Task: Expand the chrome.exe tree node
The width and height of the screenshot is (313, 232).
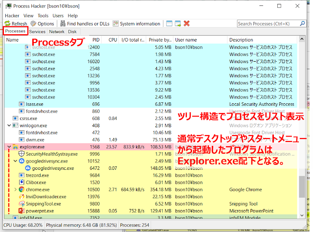Action: 15,189
